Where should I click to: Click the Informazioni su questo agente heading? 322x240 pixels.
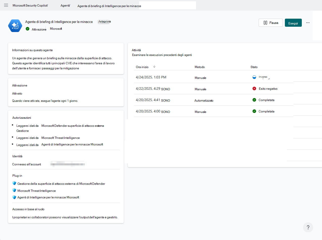[x=32, y=50]
